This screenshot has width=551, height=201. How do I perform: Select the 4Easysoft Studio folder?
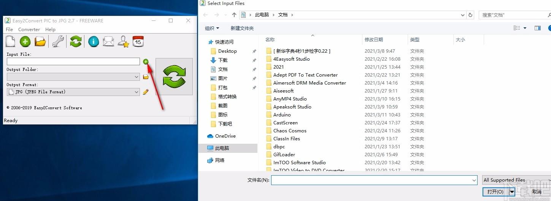click(291, 59)
